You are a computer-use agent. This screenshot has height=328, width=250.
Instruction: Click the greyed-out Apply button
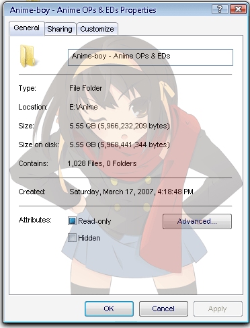click(218, 309)
